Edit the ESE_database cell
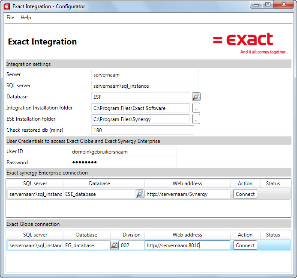The width and height of the screenshot is (297, 278). 99,194
